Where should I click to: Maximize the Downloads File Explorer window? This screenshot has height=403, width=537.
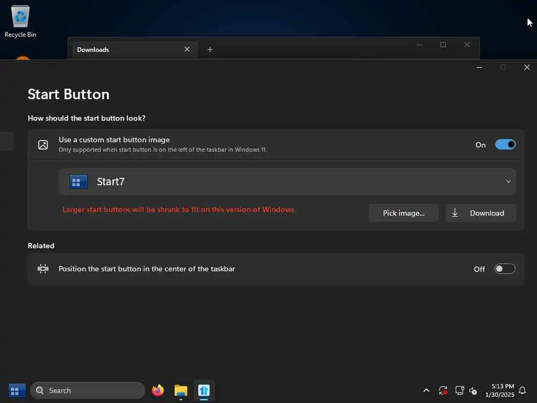pos(443,45)
